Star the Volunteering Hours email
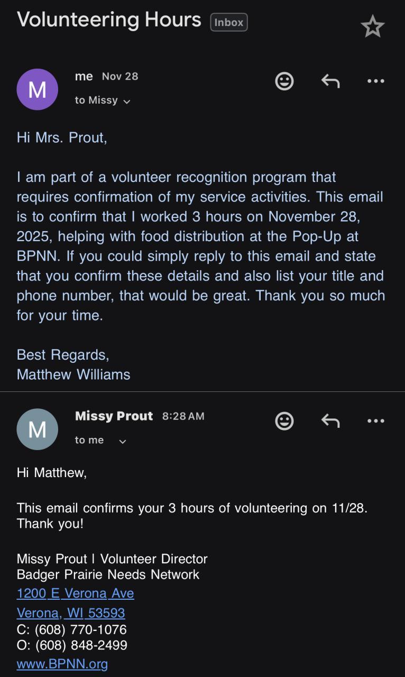This screenshot has width=405, height=677. [x=372, y=26]
